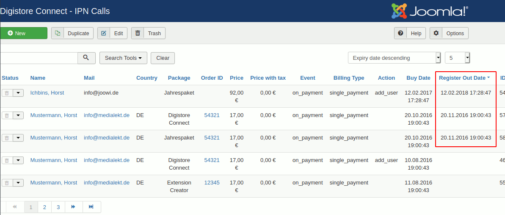Open the Ichbins, Horst entry
Image resolution: width=505 pixels, height=215 pixels.
[47, 92]
